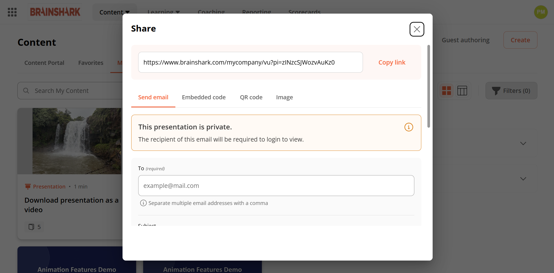
Task: Click the Presentation type icon on card
Action: point(28,186)
